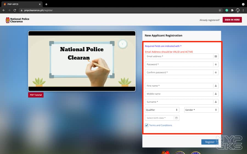Select the PNP-NPCS browser tab

click(21, 4)
